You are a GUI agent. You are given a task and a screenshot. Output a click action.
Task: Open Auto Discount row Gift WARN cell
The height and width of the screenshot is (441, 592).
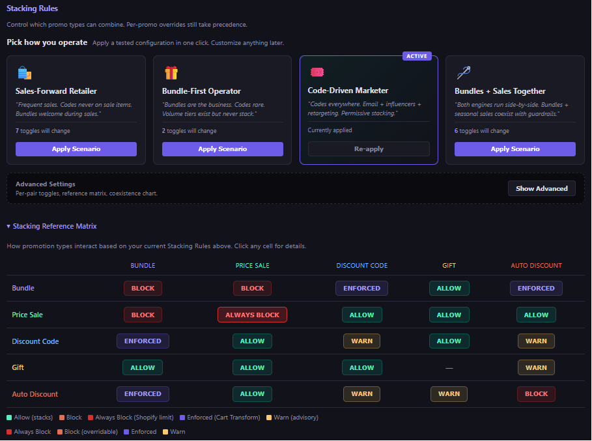pyautogui.click(x=449, y=394)
